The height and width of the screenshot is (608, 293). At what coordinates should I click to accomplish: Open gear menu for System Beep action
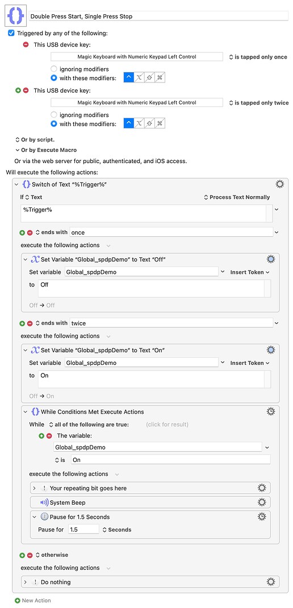pyautogui.click(x=262, y=502)
